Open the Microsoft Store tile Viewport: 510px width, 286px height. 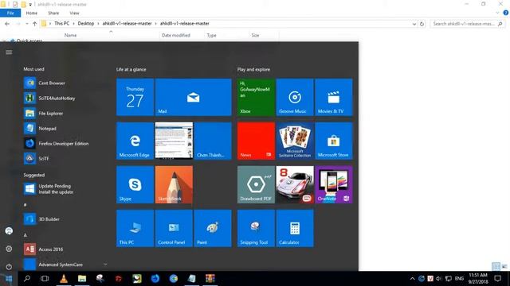334,141
